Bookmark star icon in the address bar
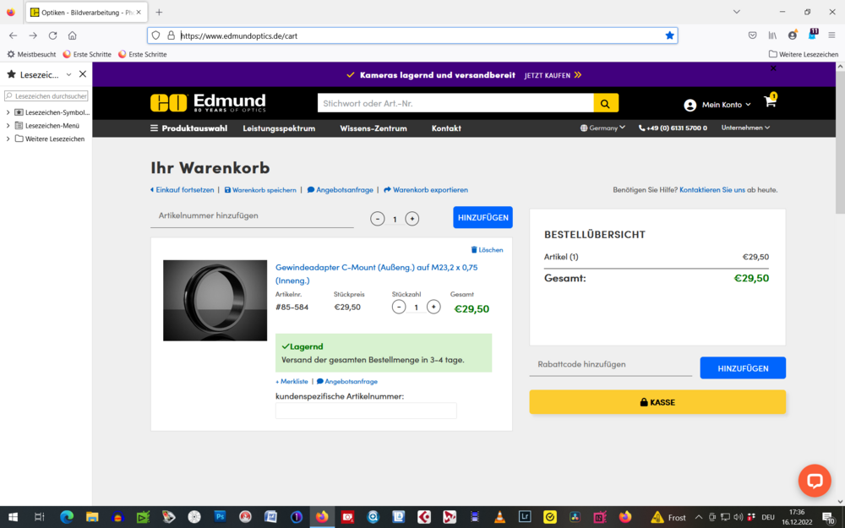 (x=669, y=35)
